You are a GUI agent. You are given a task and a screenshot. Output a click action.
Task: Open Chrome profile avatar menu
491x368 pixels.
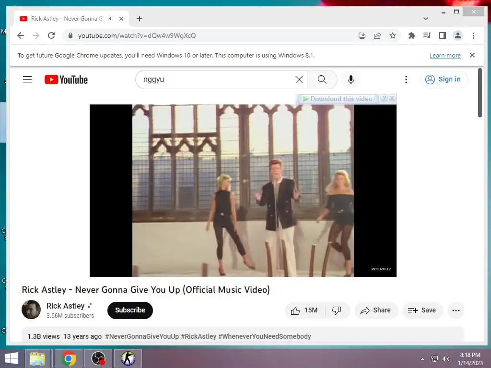click(458, 35)
